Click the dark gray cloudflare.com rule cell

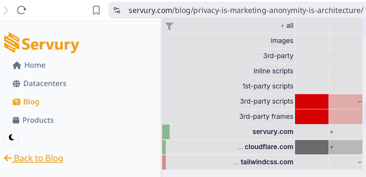click(x=312, y=147)
